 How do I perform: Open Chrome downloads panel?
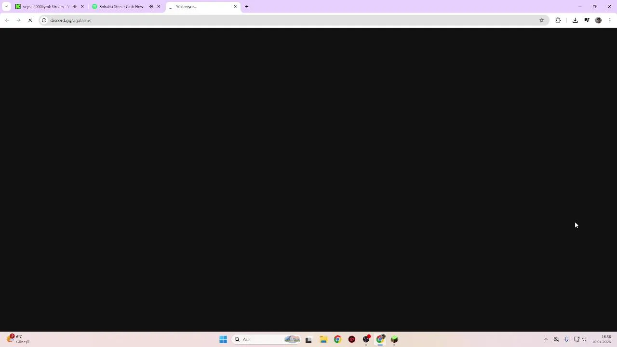[x=575, y=20]
